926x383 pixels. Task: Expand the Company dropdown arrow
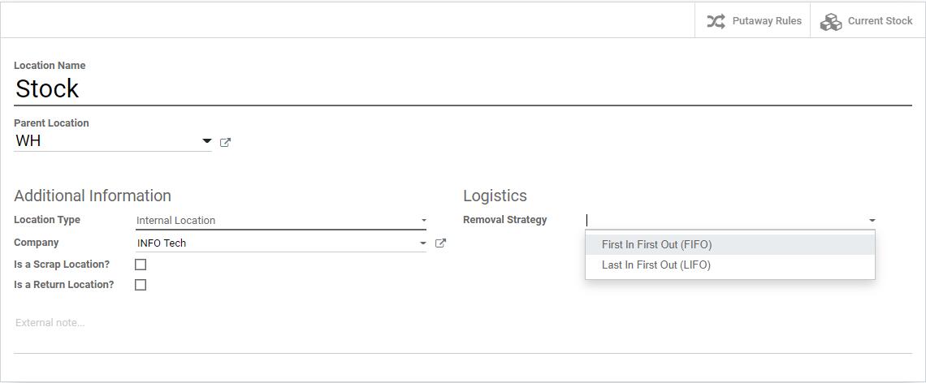423,243
